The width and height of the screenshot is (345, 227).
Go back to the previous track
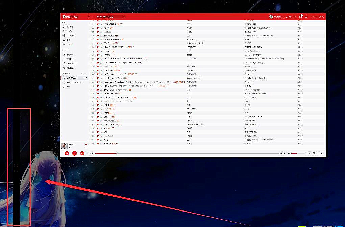pos(67,153)
